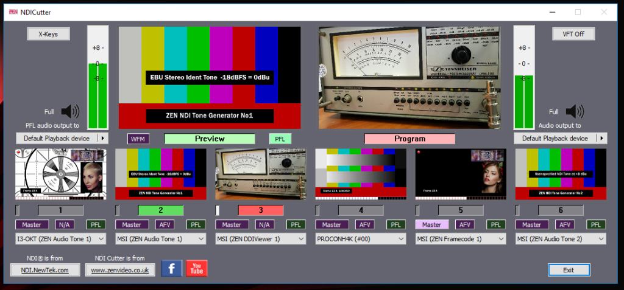Image resolution: width=624 pixels, height=290 pixels.
Task: Click the green Preview bus label
Action: coord(210,139)
